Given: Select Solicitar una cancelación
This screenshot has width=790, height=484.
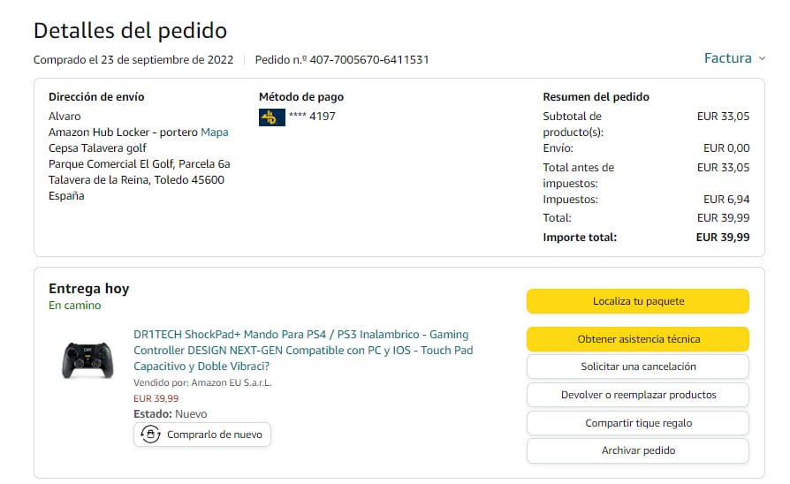Looking at the screenshot, I should click(x=637, y=367).
